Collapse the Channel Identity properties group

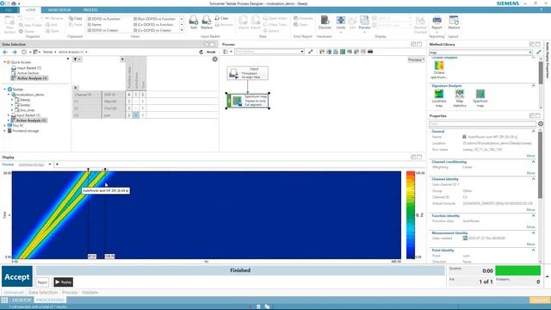point(533,179)
